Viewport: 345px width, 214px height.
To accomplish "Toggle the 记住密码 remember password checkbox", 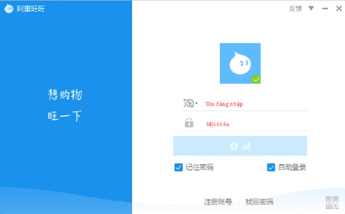I will (x=178, y=167).
